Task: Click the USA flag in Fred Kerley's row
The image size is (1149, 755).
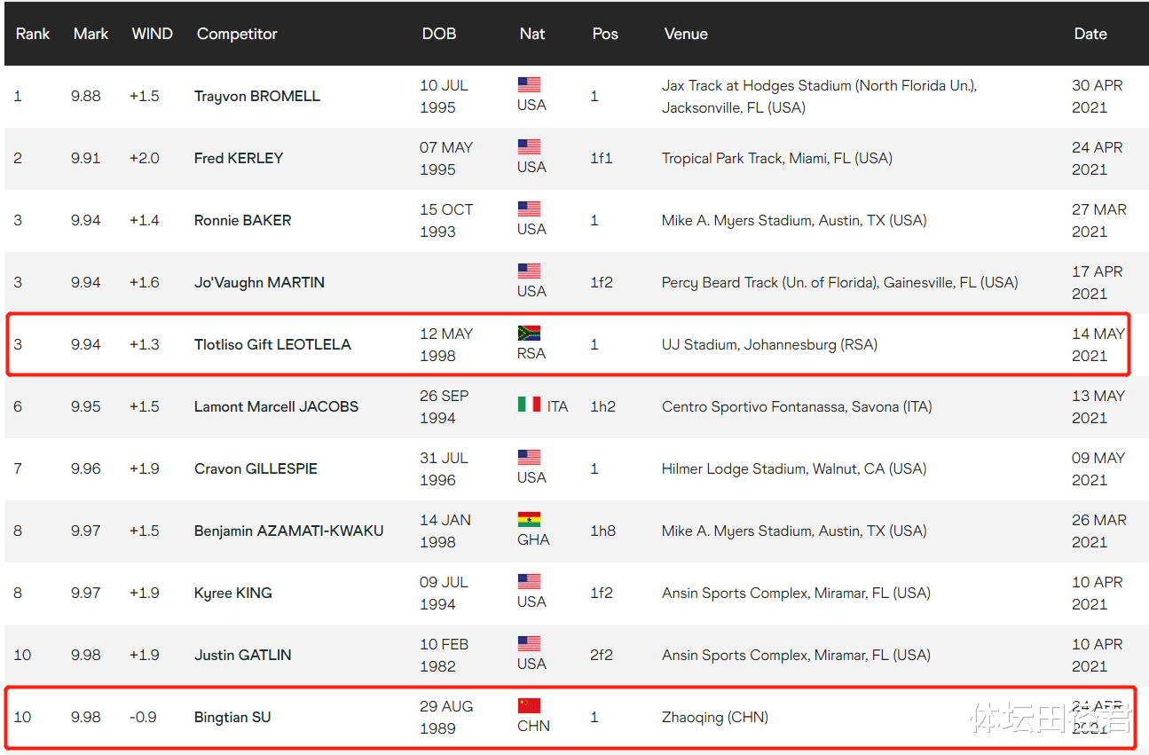Action: 529,147
